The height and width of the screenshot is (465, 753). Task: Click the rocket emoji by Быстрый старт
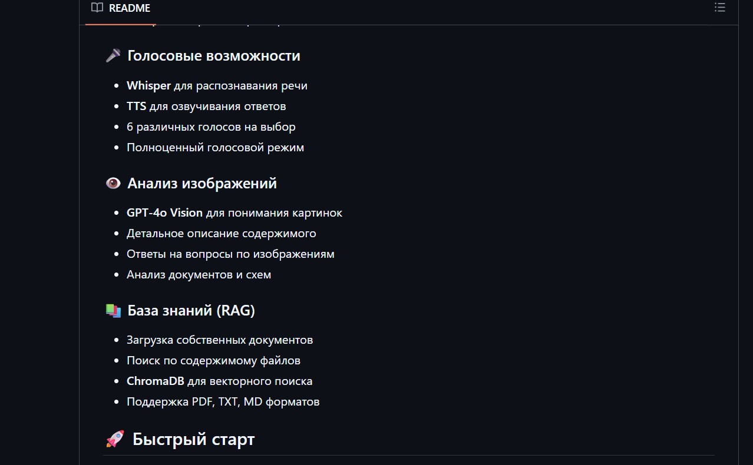click(115, 439)
